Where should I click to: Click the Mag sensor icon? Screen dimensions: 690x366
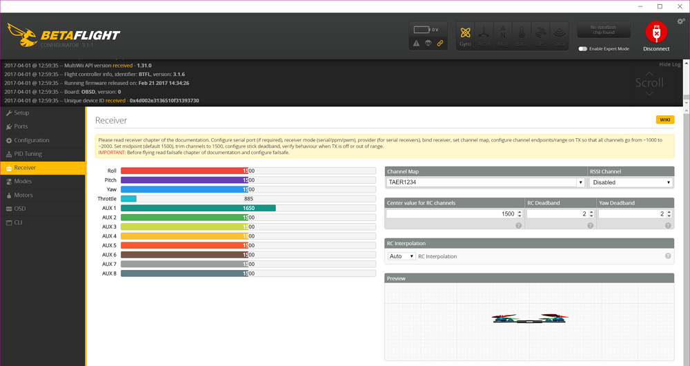502,36
